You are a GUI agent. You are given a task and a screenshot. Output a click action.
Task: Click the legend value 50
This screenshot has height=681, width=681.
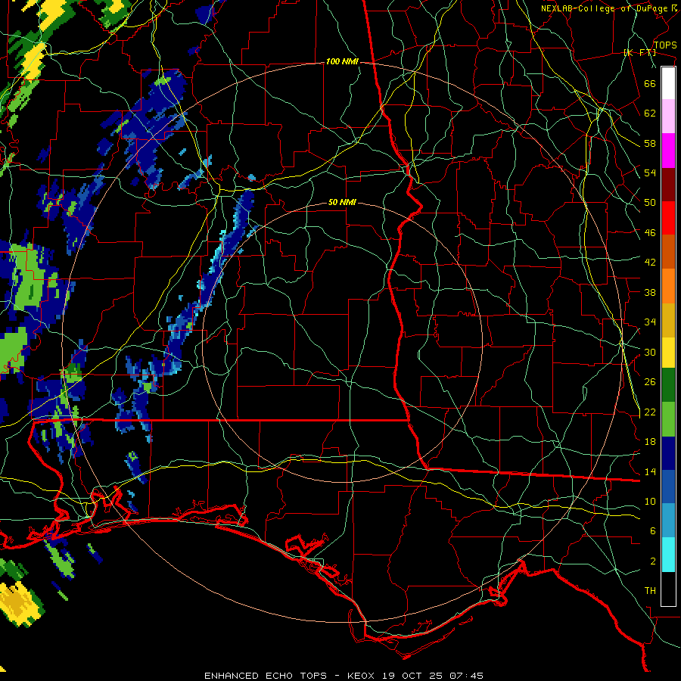tap(650, 203)
